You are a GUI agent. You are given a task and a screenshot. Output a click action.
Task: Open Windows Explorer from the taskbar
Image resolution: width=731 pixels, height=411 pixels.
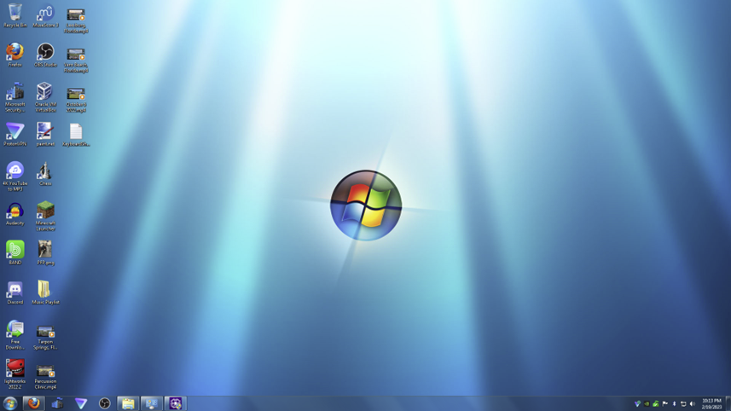tap(127, 403)
